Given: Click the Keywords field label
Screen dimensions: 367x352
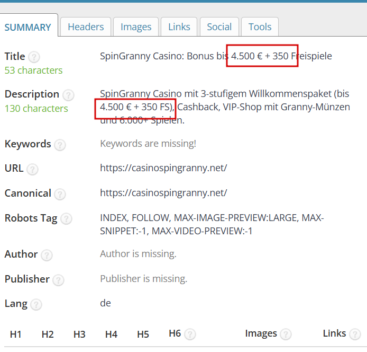Looking at the screenshot, I should (x=28, y=144).
